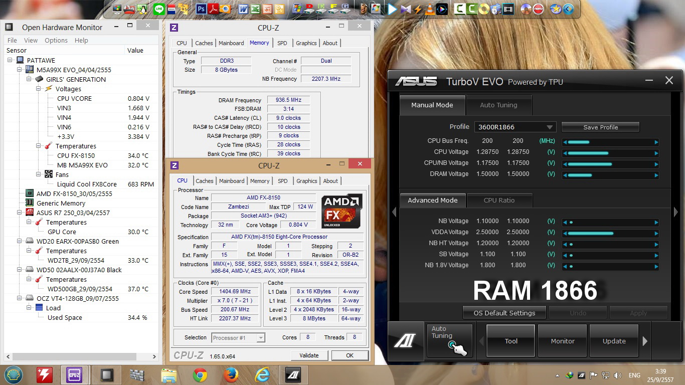Open PowerPoint icon in the dock
Viewport: 685px width, 385px height.
point(267,9)
